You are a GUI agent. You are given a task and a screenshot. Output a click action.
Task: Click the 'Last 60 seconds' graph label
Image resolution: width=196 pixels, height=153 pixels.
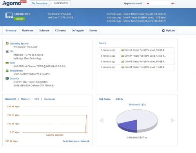click(x=55, y=135)
